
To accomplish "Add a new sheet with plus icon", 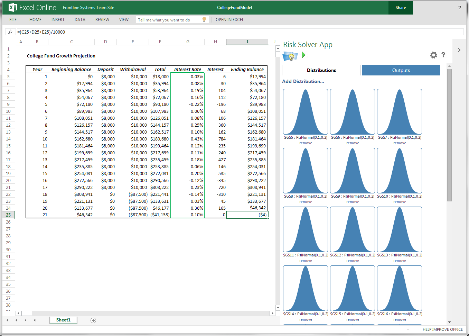I will point(93,320).
